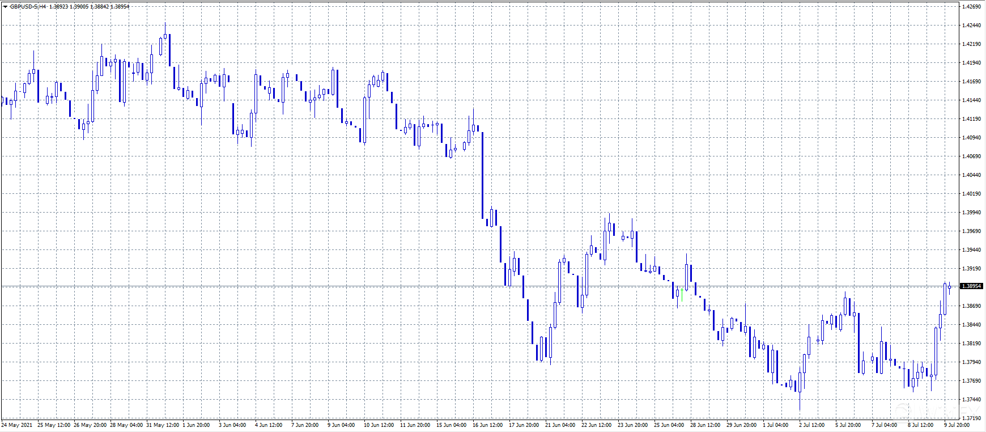Select the highlighted current price tag 1.38954
986x432 pixels.
coord(971,286)
